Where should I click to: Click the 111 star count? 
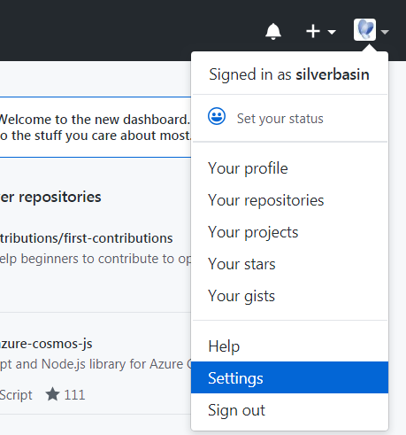tap(74, 395)
